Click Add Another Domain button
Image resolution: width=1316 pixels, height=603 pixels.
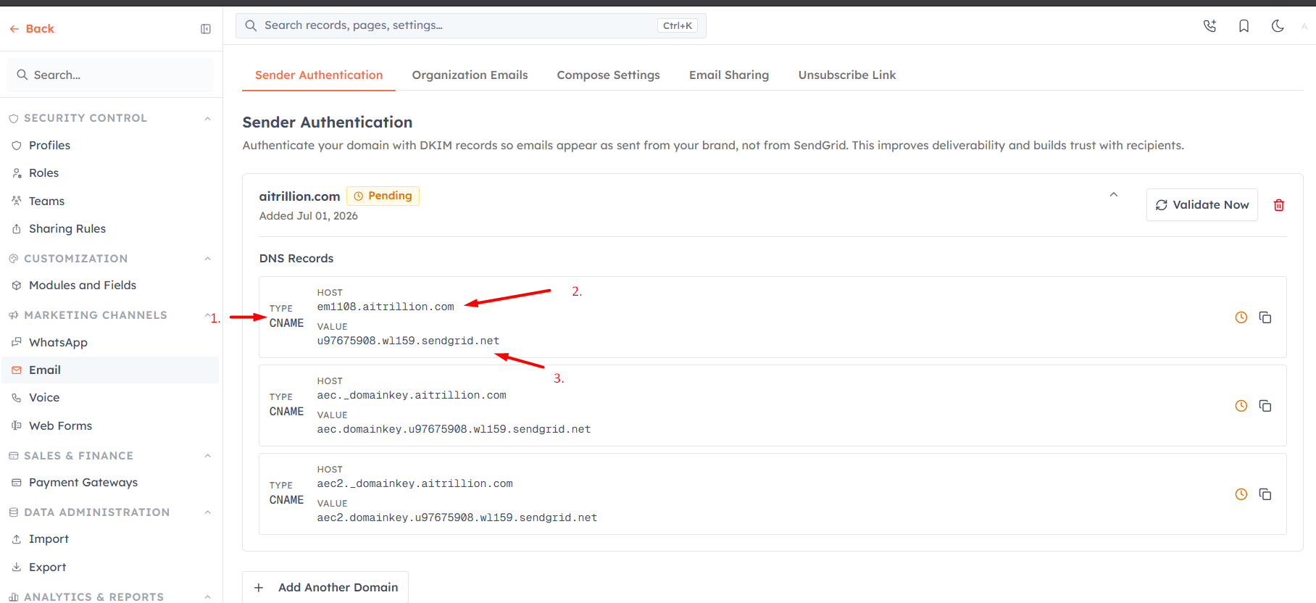click(x=325, y=587)
